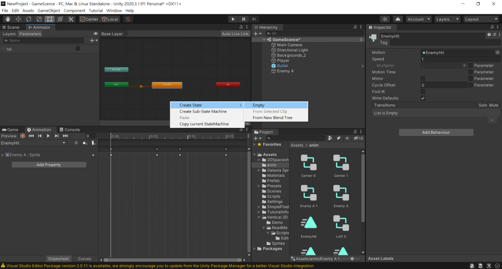Click the Play button to run game
502x269 pixels.
click(x=233, y=19)
